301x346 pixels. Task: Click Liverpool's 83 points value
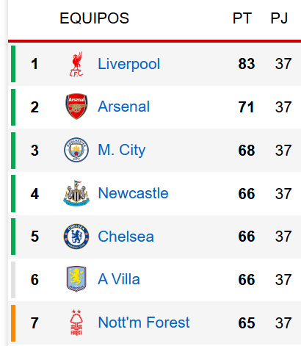pos(247,64)
